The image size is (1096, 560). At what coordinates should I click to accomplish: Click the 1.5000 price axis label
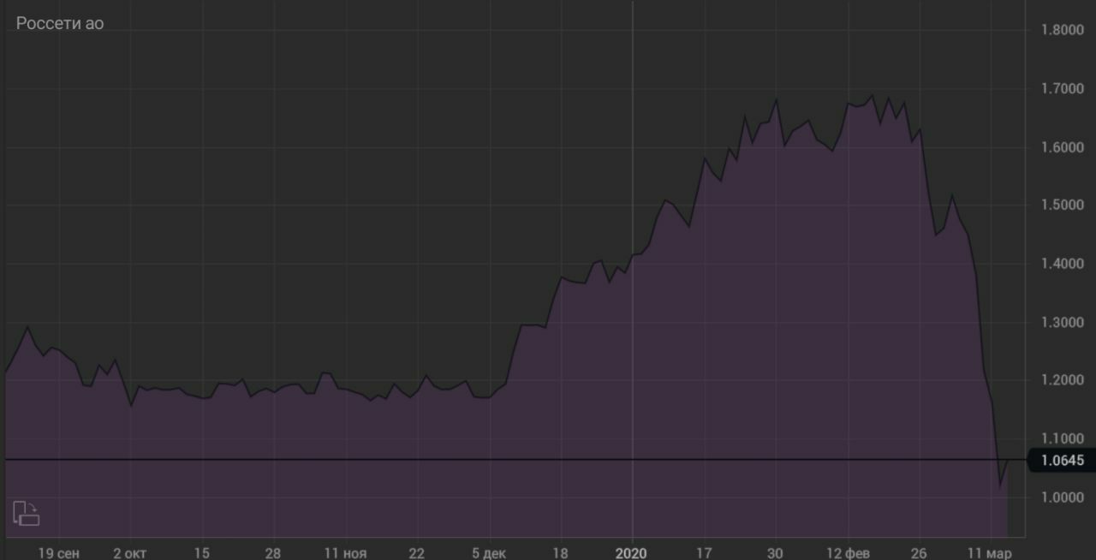(x=1063, y=206)
